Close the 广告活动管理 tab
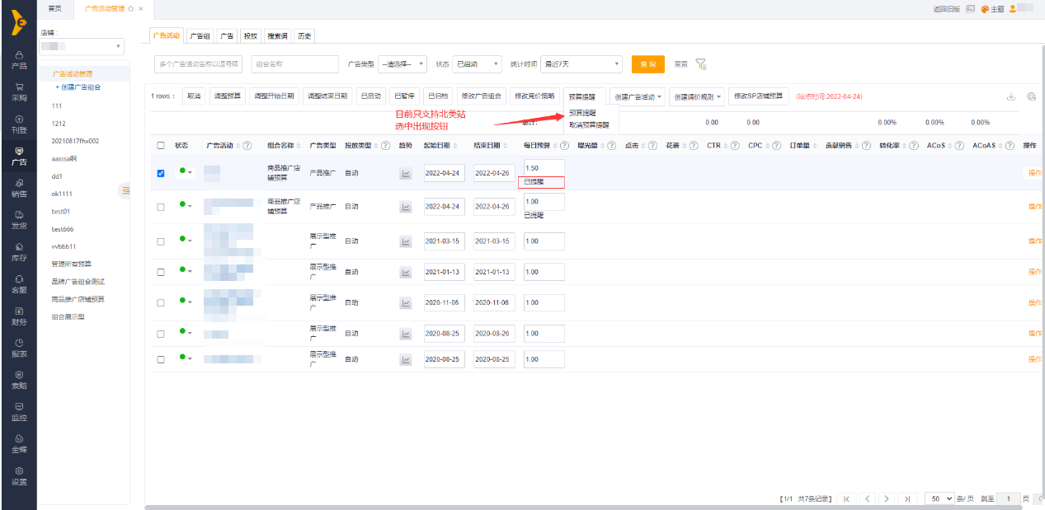This screenshot has height=510, width=1045. coord(141,8)
